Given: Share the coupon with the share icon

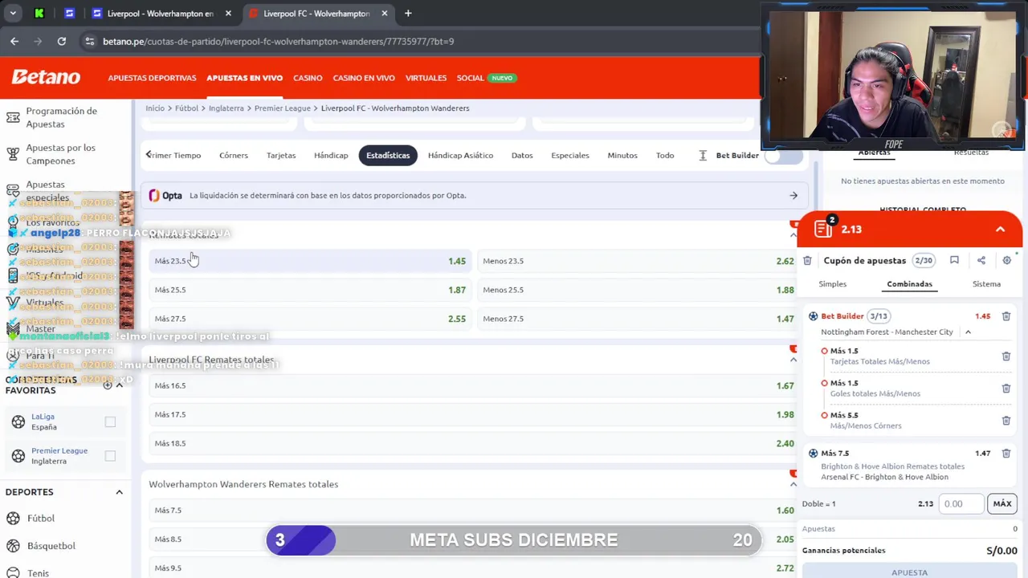Looking at the screenshot, I should click(x=981, y=260).
